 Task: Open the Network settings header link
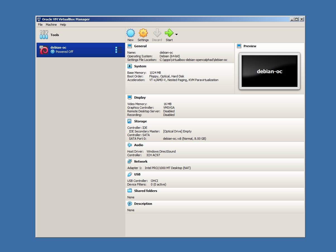pos(141,161)
